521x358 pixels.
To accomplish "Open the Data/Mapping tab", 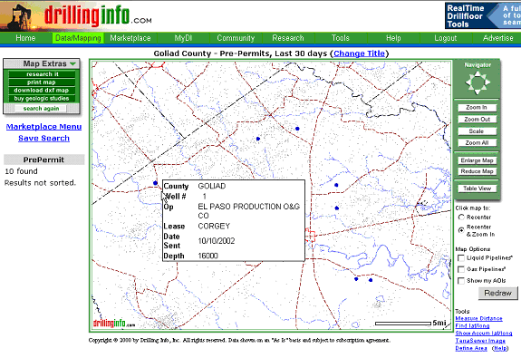I will pos(78,38).
